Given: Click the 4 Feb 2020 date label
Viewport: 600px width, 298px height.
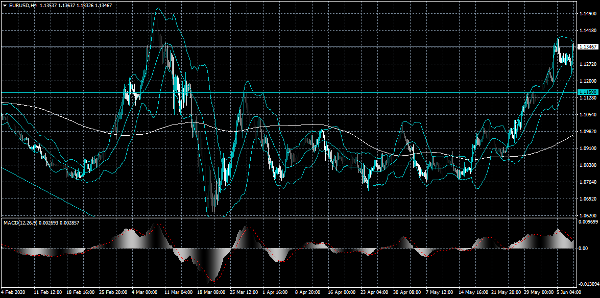Looking at the screenshot, I should pyautogui.click(x=12, y=292).
